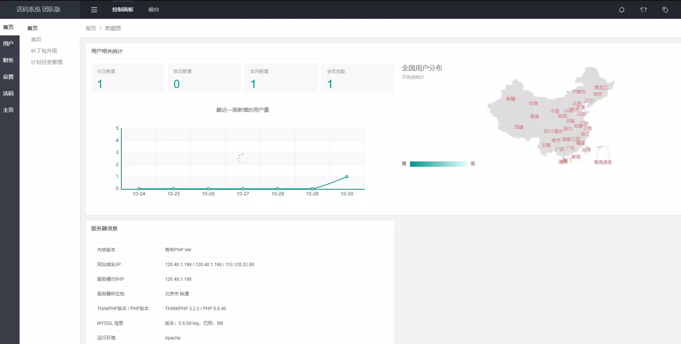The image size is (681, 344).
Task: Click the 首页 breadcrumb link
Action: (x=91, y=28)
